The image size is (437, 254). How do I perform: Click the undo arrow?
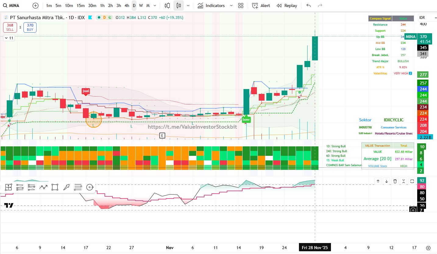[x=309, y=5]
